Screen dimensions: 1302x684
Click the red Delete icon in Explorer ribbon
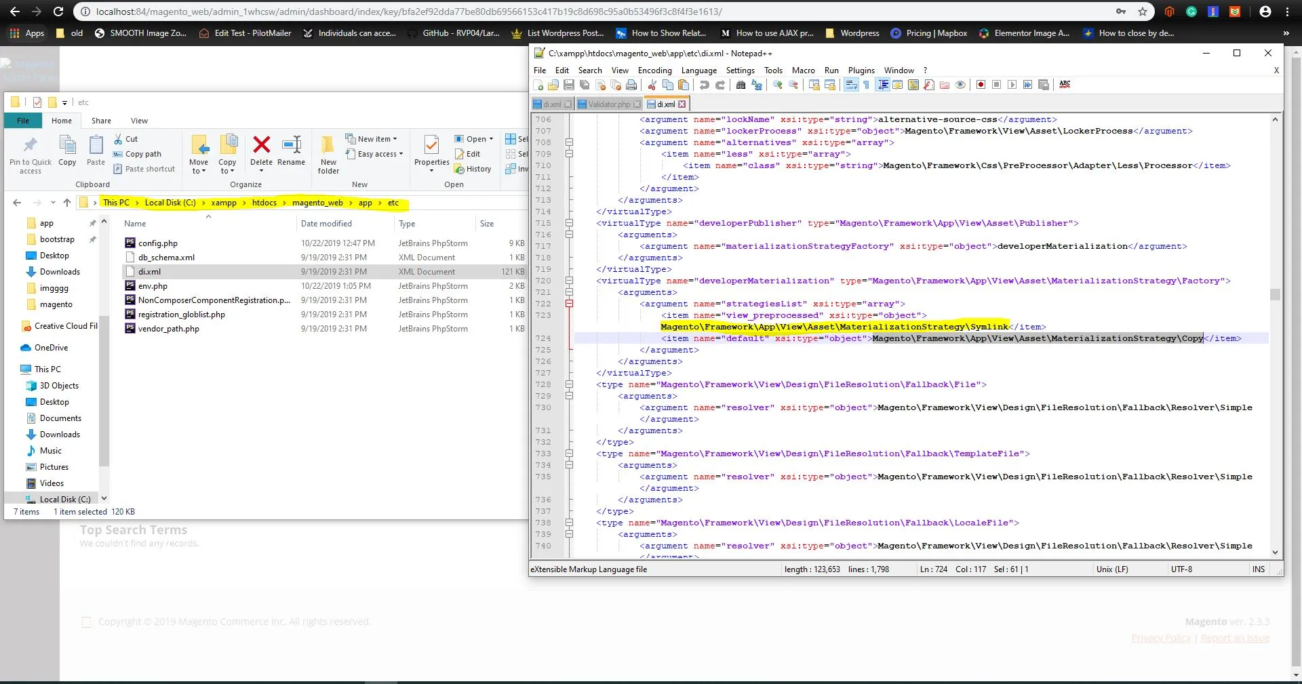[x=261, y=145]
